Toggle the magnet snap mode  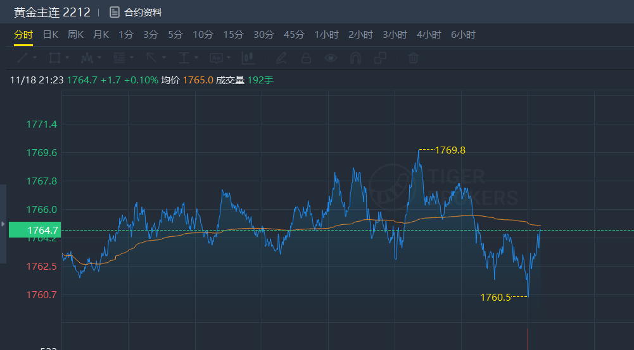point(355,58)
